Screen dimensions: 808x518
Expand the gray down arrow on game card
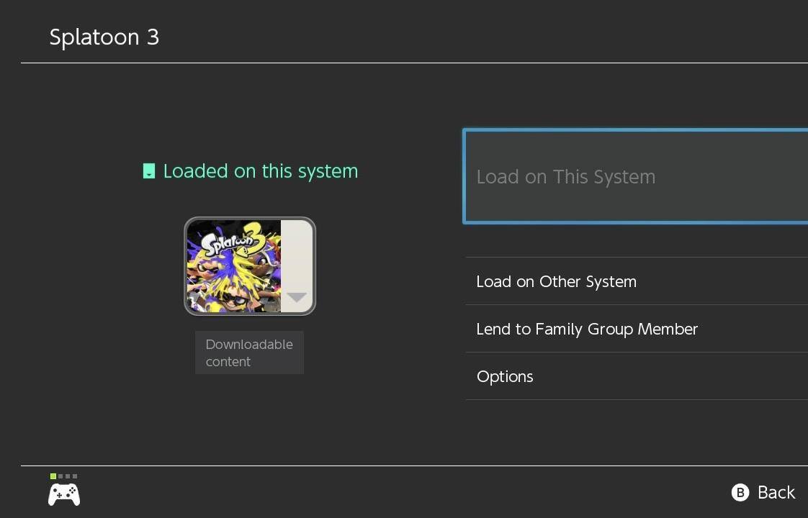pos(297,296)
